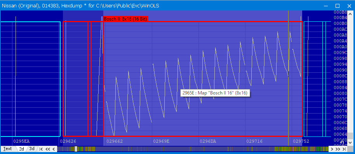The height and width of the screenshot is (154, 355).
Task: Switch to the Text view tab
Action: coord(8,149)
